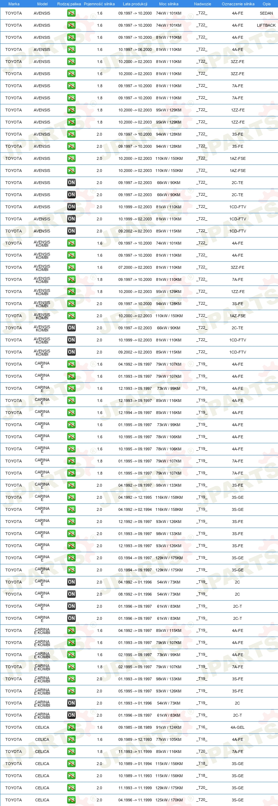This screenshot has width=278, height=806.
Task: Click 2C-T engine code in Carina E Kombi row
Action: point(237,715)
